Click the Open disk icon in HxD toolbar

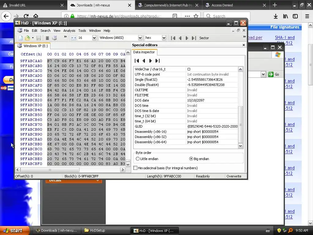coord(54,38)
